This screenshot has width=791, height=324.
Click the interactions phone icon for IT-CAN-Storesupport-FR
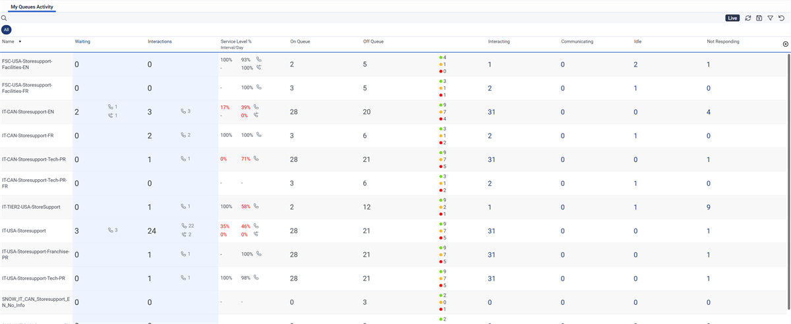[183, 135]
